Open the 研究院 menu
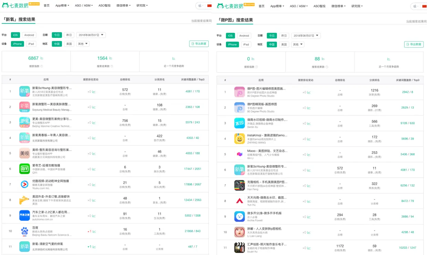 142,5
